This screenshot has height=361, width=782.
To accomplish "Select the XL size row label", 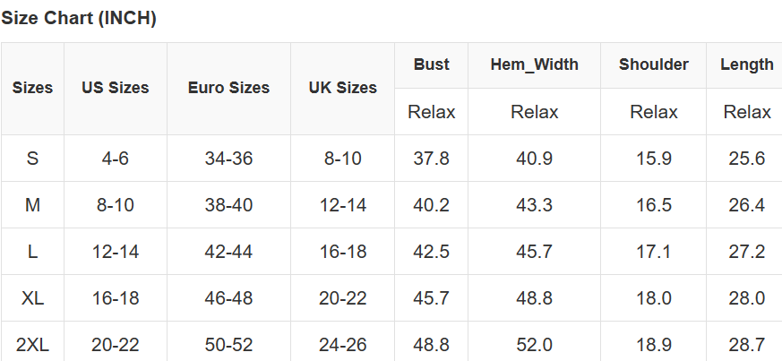I will [32, 298].
